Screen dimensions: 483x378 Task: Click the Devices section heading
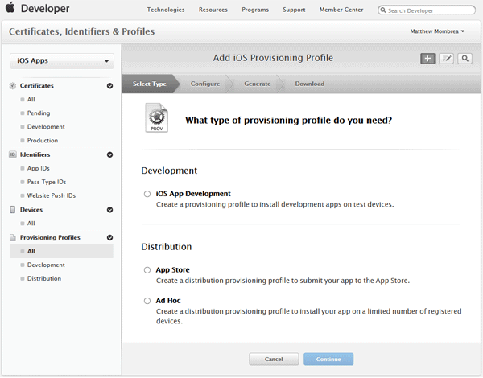31,210
